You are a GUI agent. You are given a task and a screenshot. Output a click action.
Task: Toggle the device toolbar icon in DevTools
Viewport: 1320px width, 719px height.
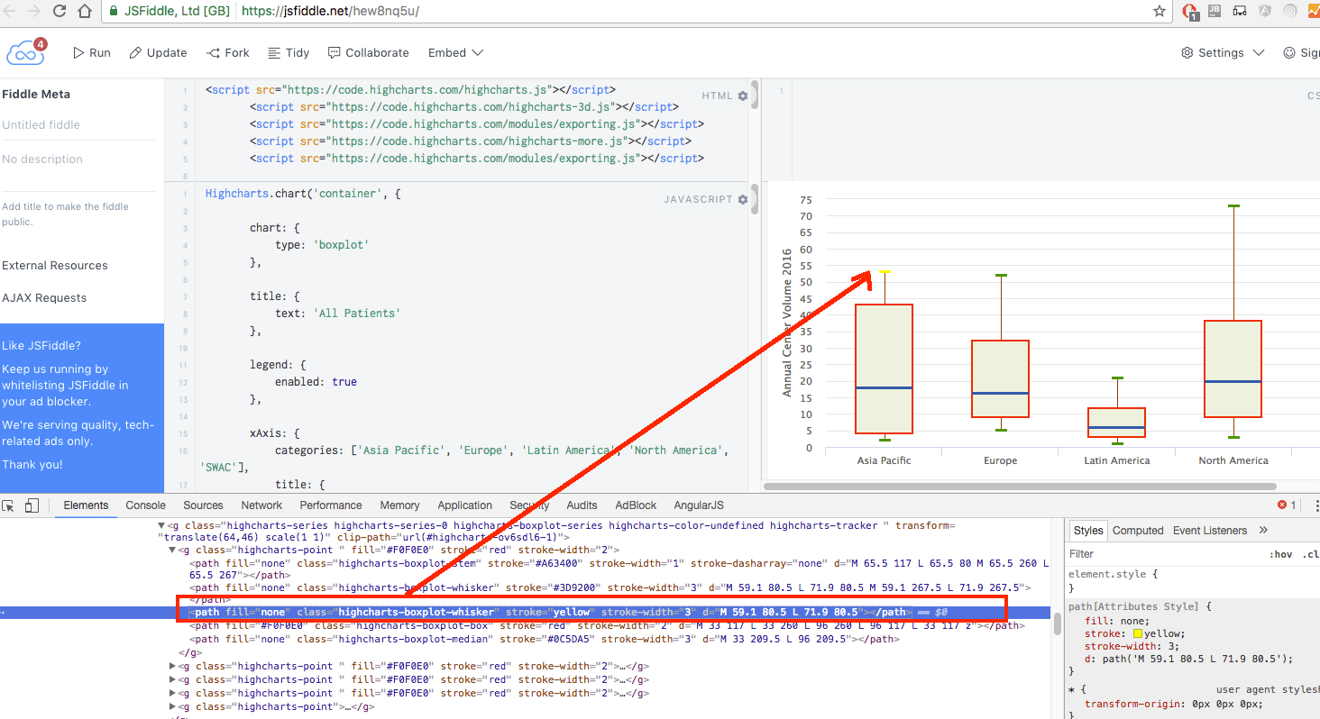click(x=32, y=505)
